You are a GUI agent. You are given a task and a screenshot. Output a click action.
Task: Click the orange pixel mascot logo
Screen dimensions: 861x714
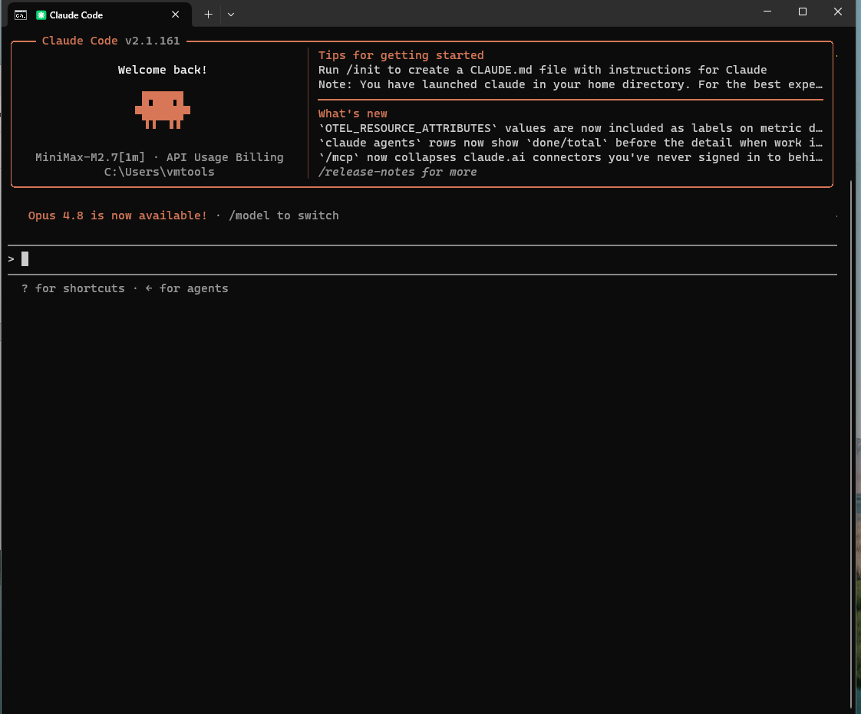[163, 110]
